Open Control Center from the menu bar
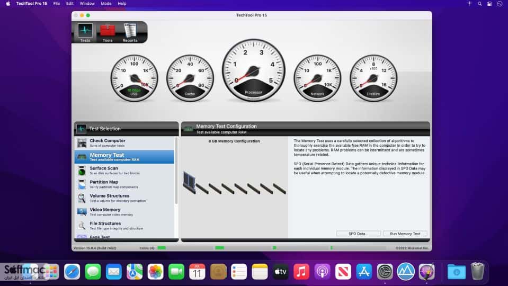 489,4
